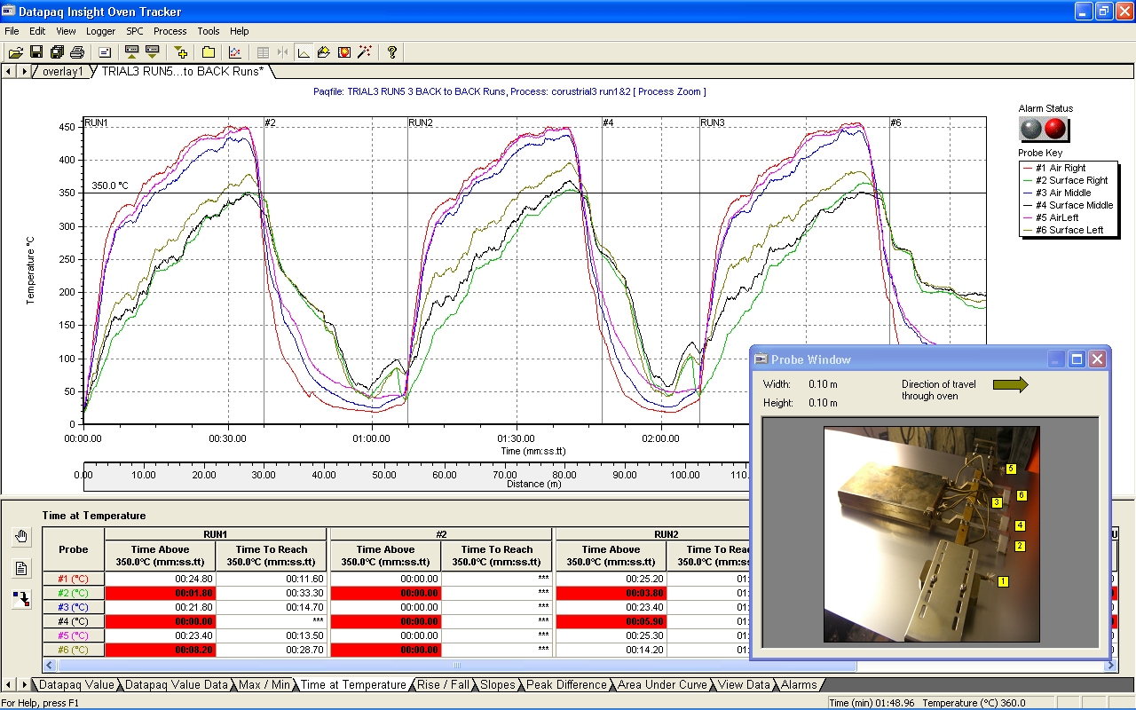Click the #2 Surface Right probe key entry
Screen dimensions: 1136x710
point(1071,180)
